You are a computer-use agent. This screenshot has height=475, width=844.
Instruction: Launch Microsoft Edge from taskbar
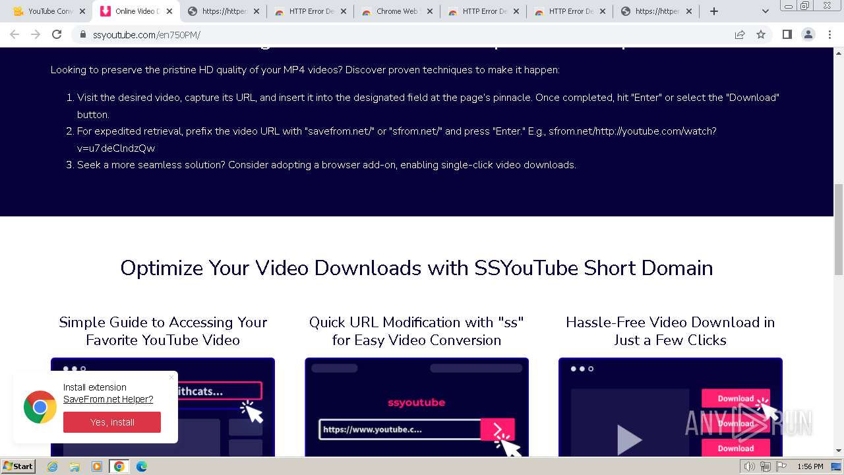point(142,466)
